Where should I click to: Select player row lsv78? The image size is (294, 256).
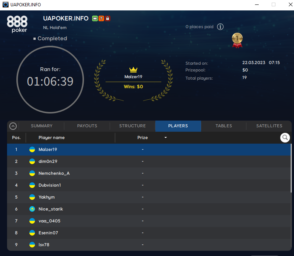pyautogui.click(x=149, y=245)
